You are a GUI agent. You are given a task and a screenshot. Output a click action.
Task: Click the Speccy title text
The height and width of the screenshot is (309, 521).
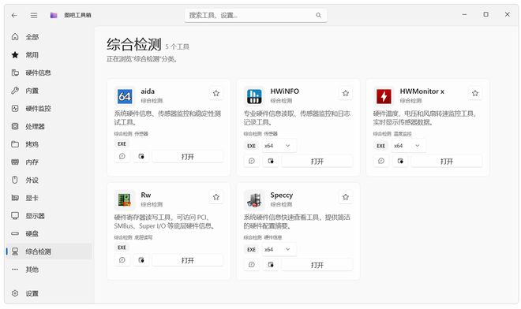282,195
